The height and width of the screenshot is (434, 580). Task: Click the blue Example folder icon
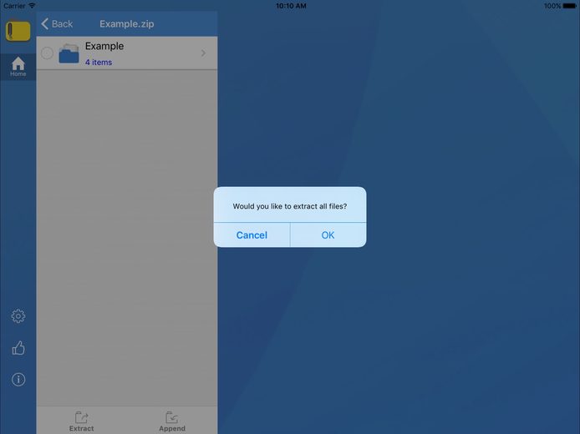(69, 53)
